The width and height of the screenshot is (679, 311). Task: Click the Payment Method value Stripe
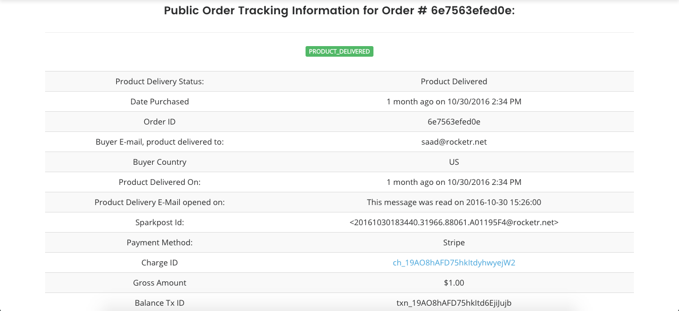(454, 243)
